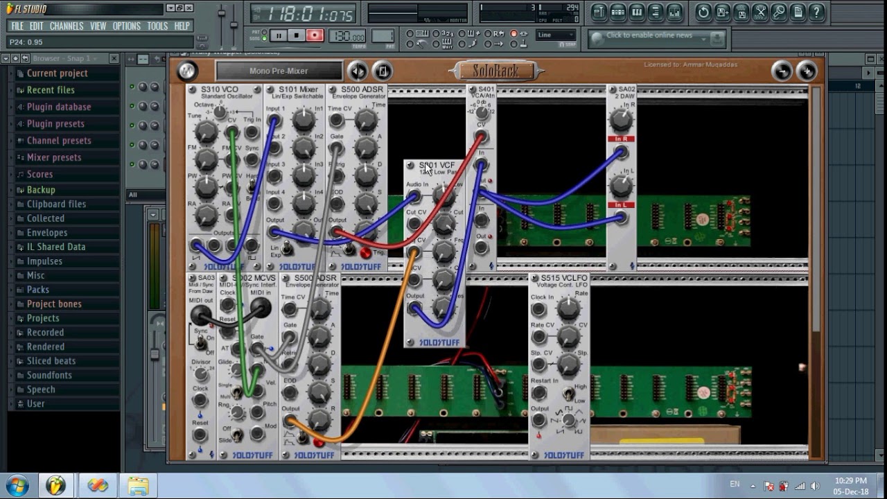
Task: Click the one-click recording microphone icon
Action: [x=779, y=12]
